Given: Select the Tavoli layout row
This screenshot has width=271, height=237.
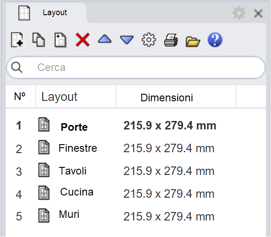Looking at the screenshot, I should (136, 171).
